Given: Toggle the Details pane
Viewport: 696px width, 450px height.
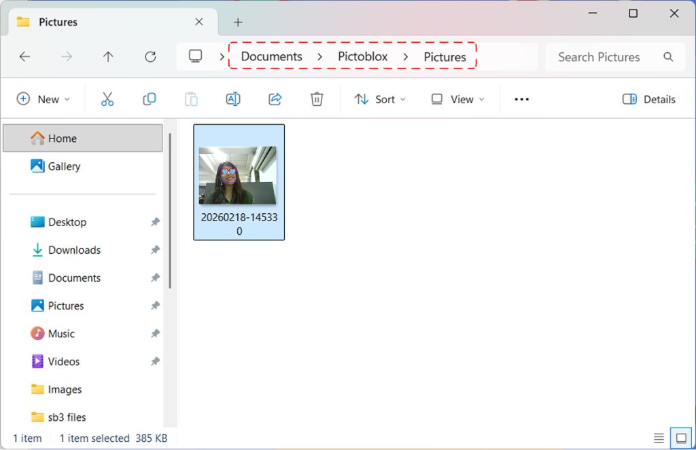Looking at the screenshot, I should (648, 99).
